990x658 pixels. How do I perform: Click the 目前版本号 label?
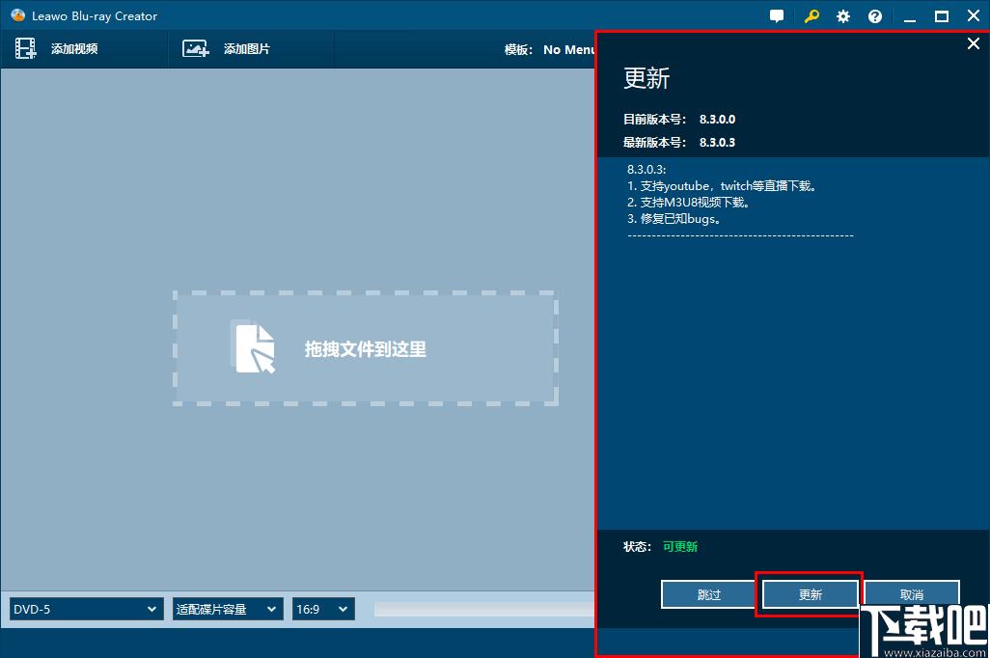654,119
